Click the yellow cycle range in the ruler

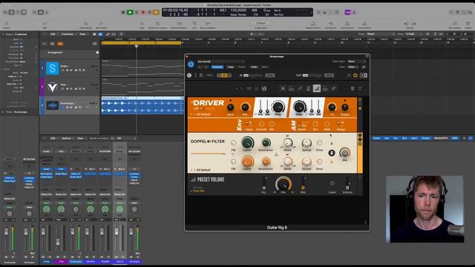coord(142,43)
